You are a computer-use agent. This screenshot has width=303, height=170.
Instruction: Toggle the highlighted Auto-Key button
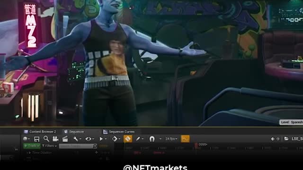128,139
